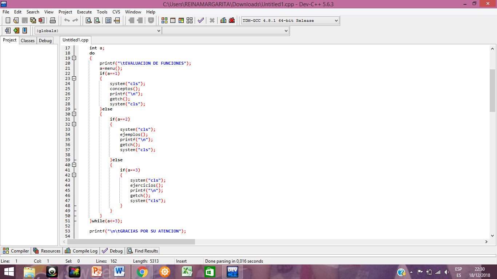Click the scroll down arrow of the editor

coord(493,235)
